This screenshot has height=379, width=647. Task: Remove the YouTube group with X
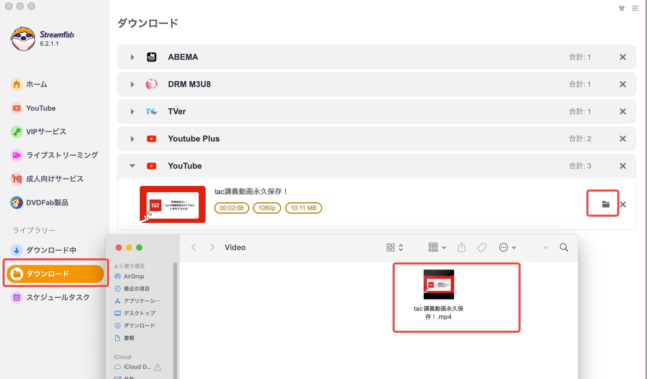click(x=623, y=166)
